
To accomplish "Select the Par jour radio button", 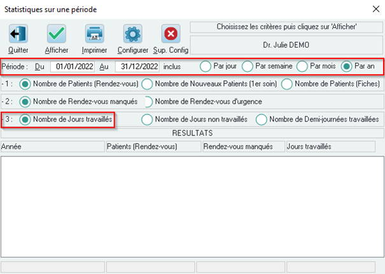I will coord(206,66).
